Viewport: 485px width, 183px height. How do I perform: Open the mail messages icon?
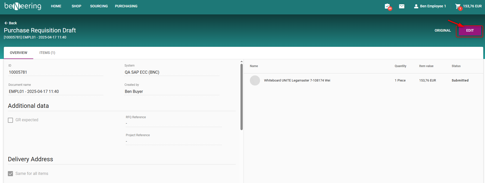point(401,6)
